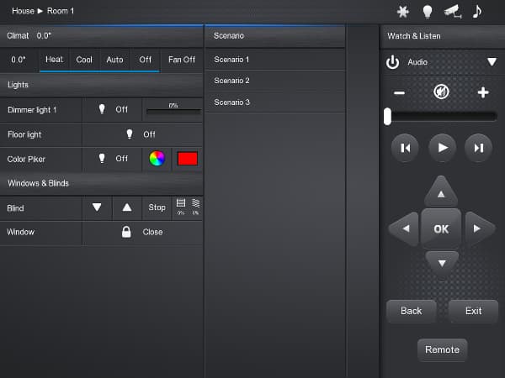Click the Dimmer light 1 label
Viewport: 505px width, 378px height.
tap(32, 110)
